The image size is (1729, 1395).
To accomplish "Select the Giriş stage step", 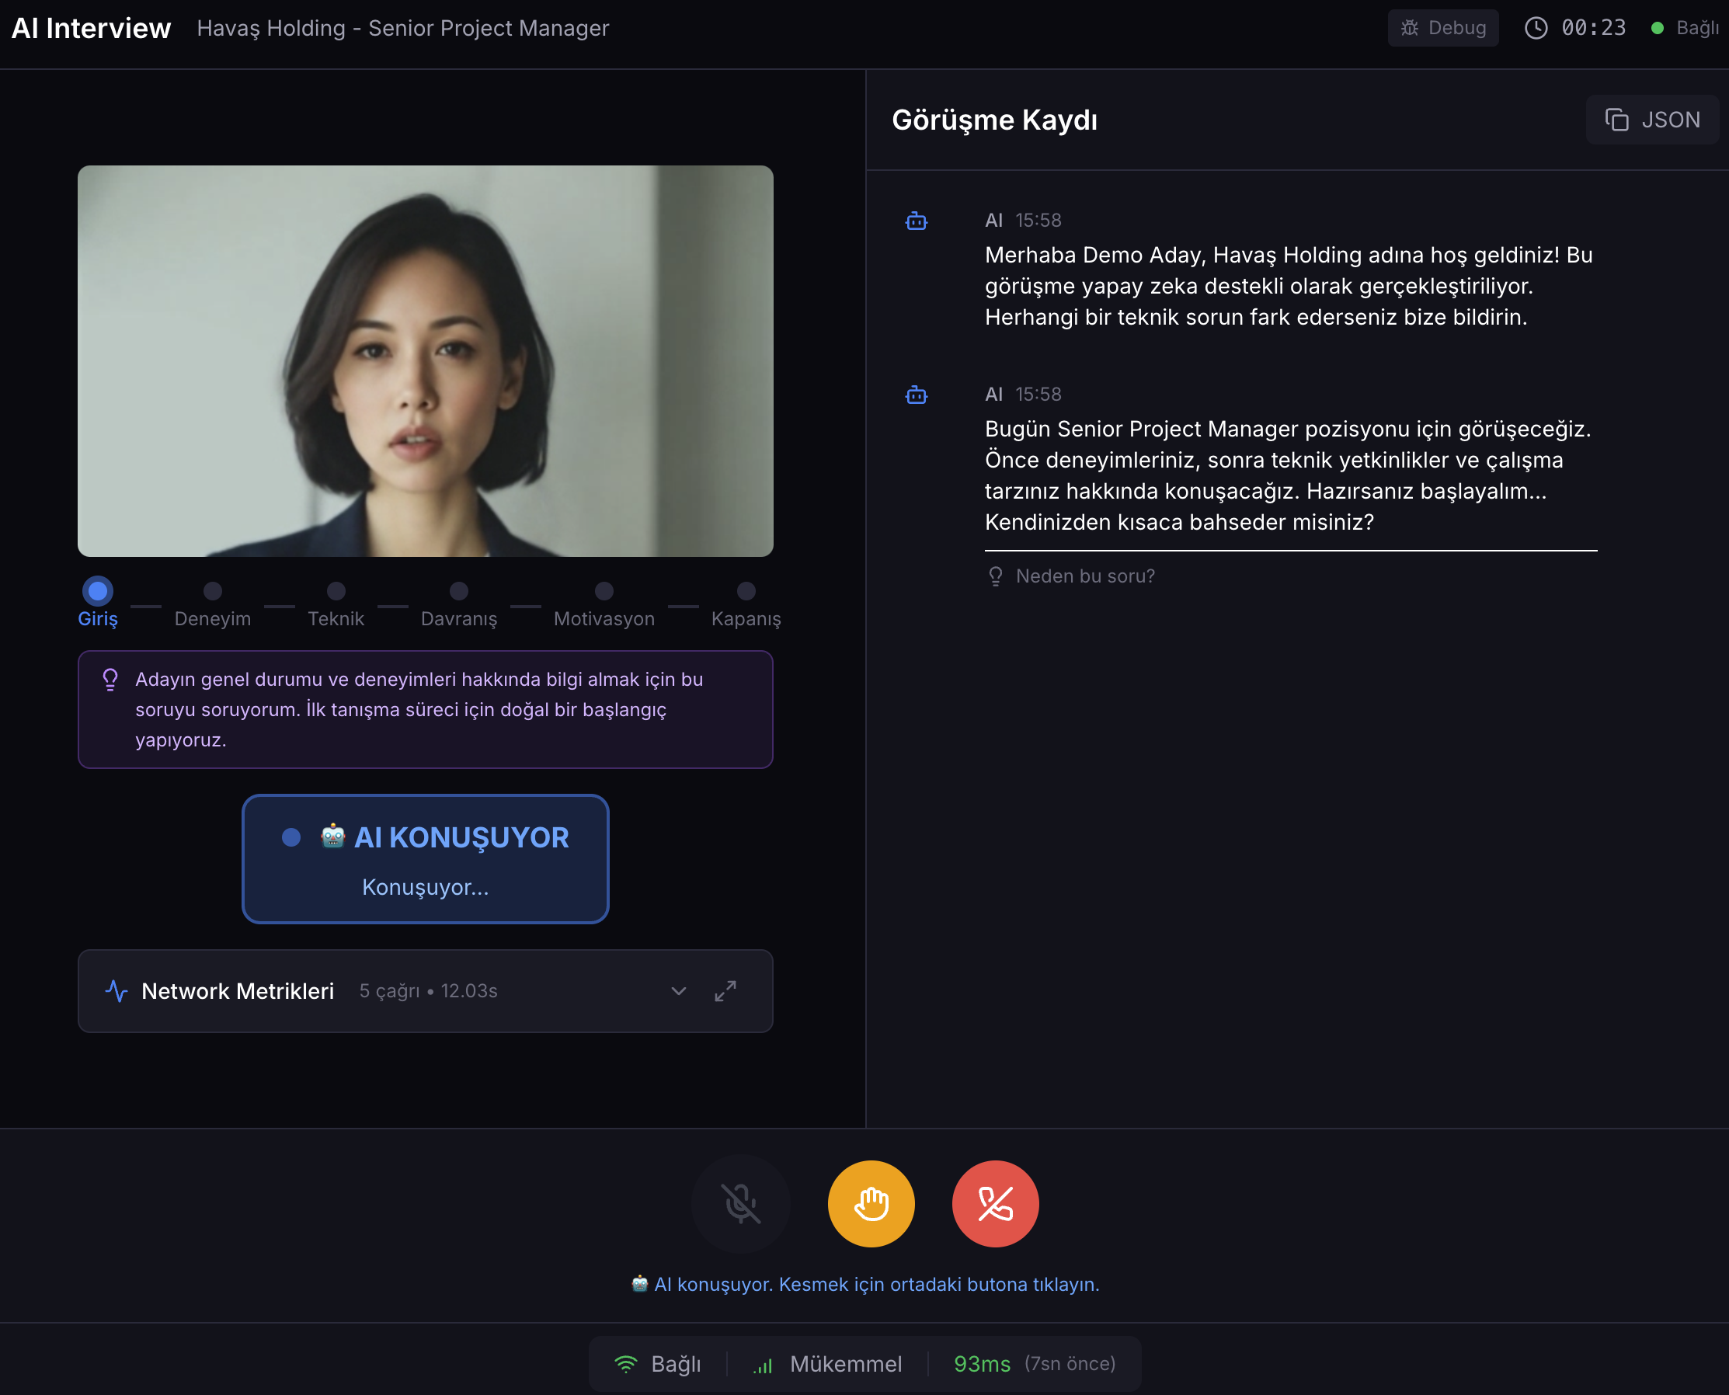I will 98,591.
